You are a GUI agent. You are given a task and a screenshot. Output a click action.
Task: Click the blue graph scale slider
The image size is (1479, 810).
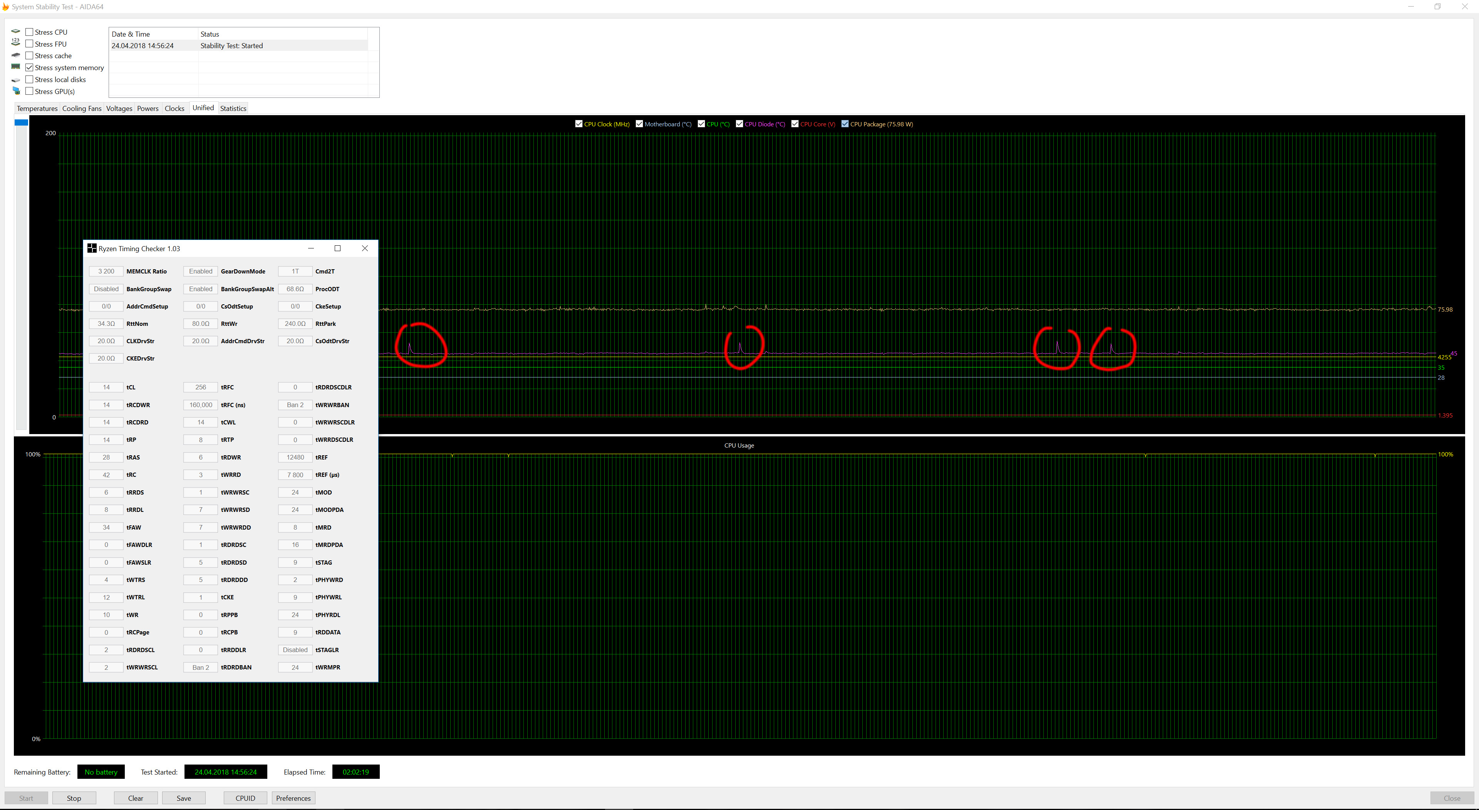coord(21,122)
